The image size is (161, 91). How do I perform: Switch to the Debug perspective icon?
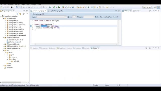159,7
